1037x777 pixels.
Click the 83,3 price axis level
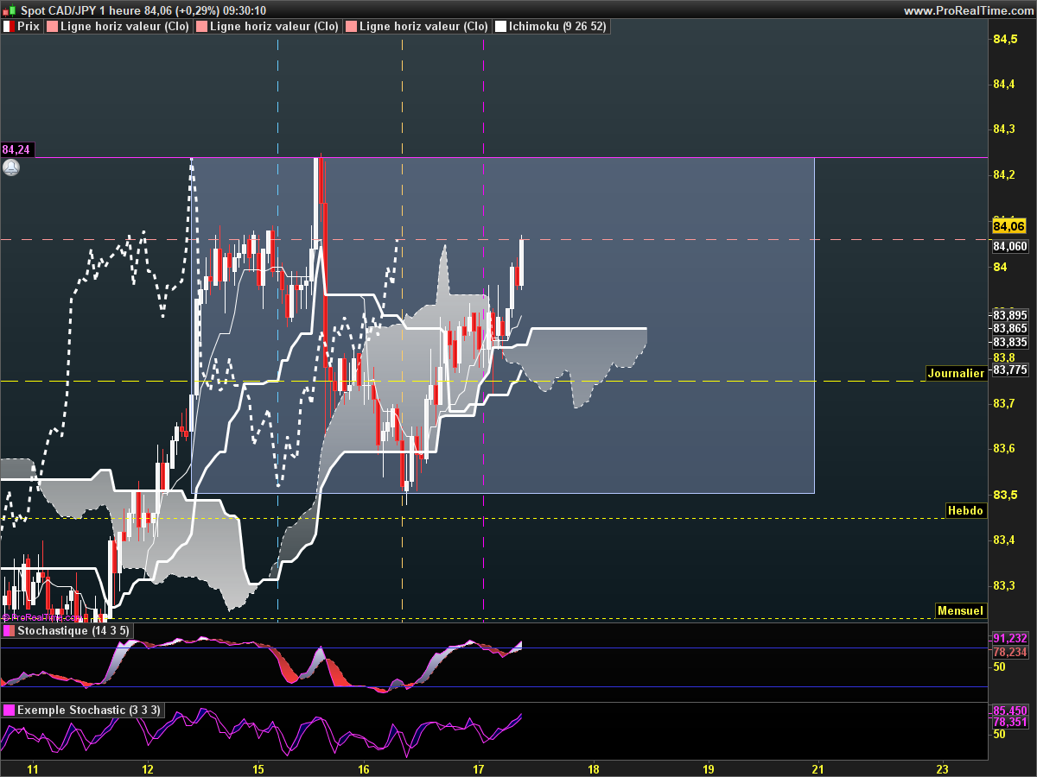1005,586
